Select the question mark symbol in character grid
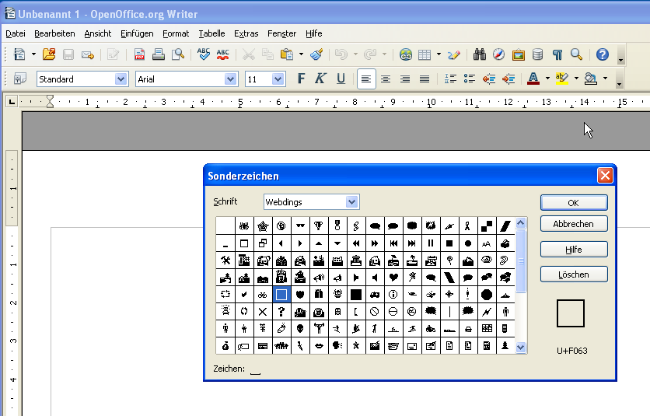 (281, 312)
